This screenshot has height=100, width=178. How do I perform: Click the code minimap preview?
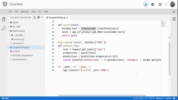[x=165, y=24]
